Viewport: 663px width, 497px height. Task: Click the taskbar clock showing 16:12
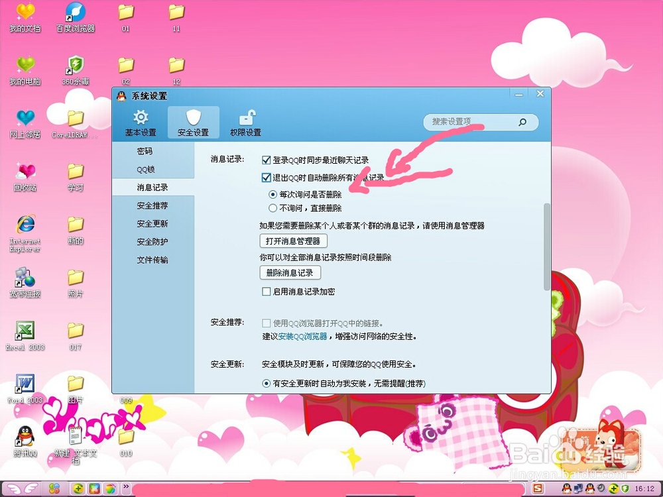pos(644,489)
